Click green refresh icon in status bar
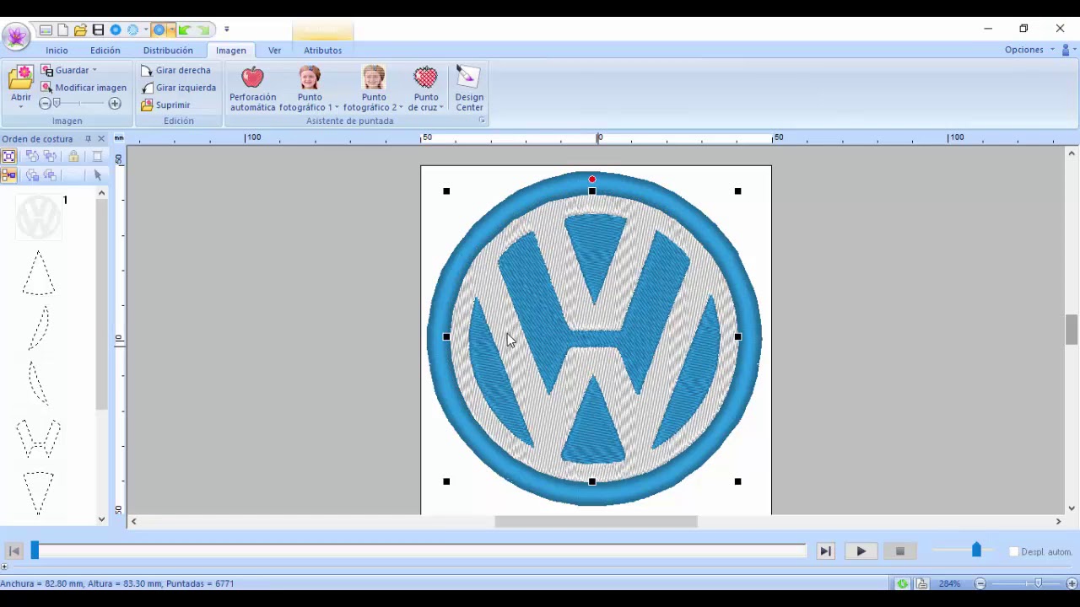The image size is (1080, 607). coord(903,583)
